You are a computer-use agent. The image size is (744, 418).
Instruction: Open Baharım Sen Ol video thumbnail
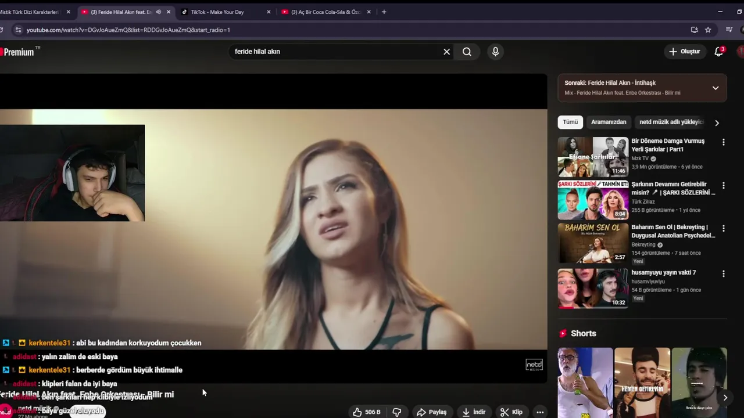[593, 243]
